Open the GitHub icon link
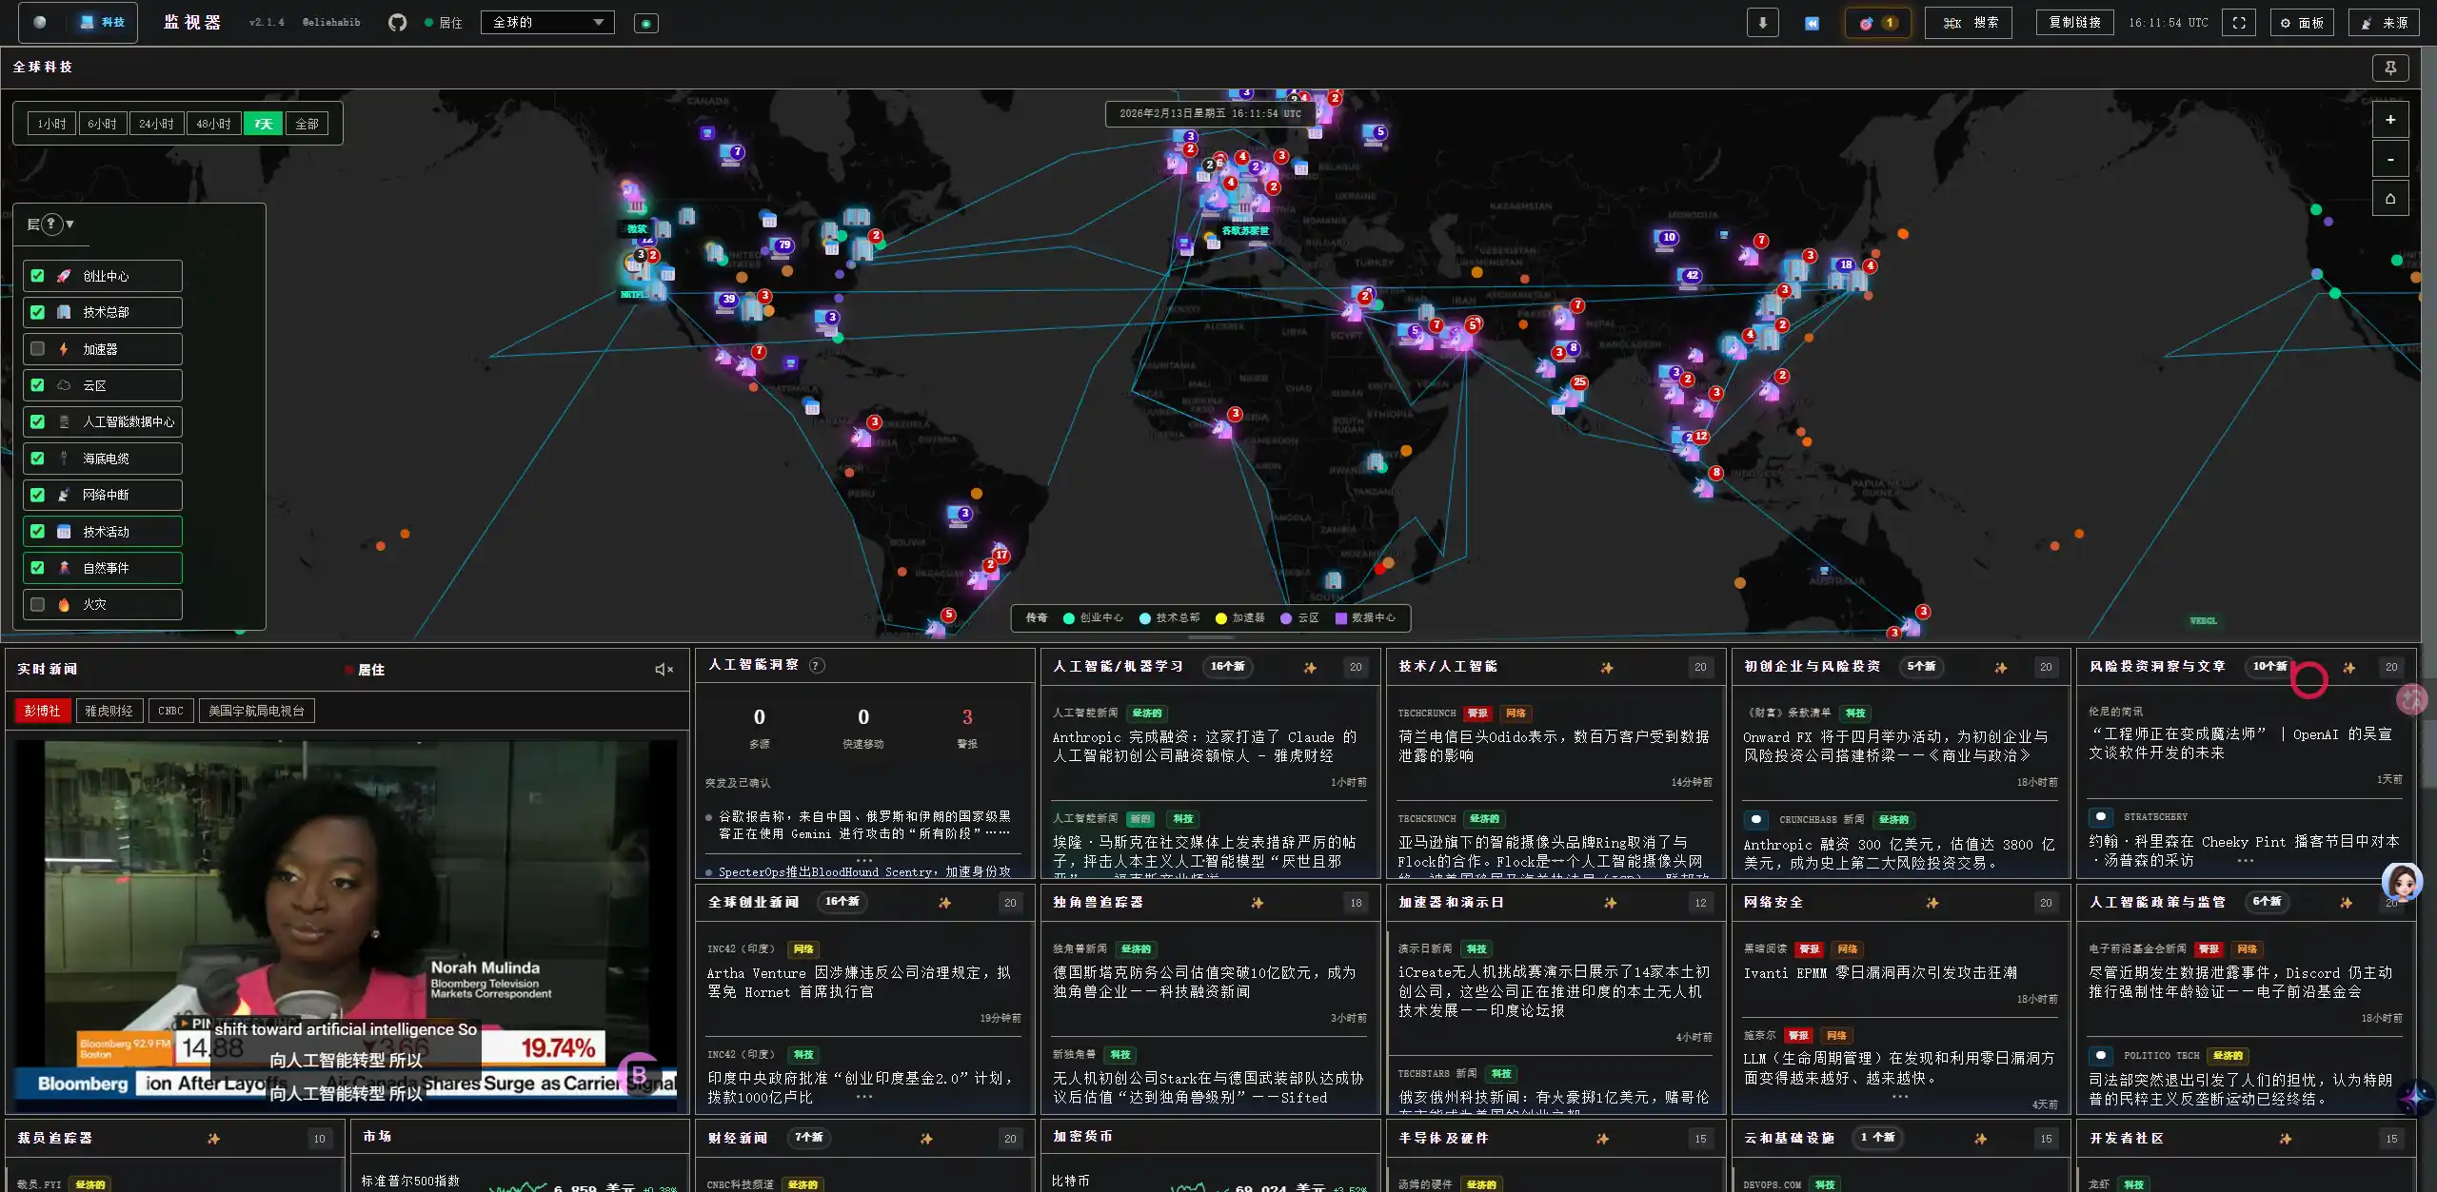 pyautogui.click(x=397, y=23)
